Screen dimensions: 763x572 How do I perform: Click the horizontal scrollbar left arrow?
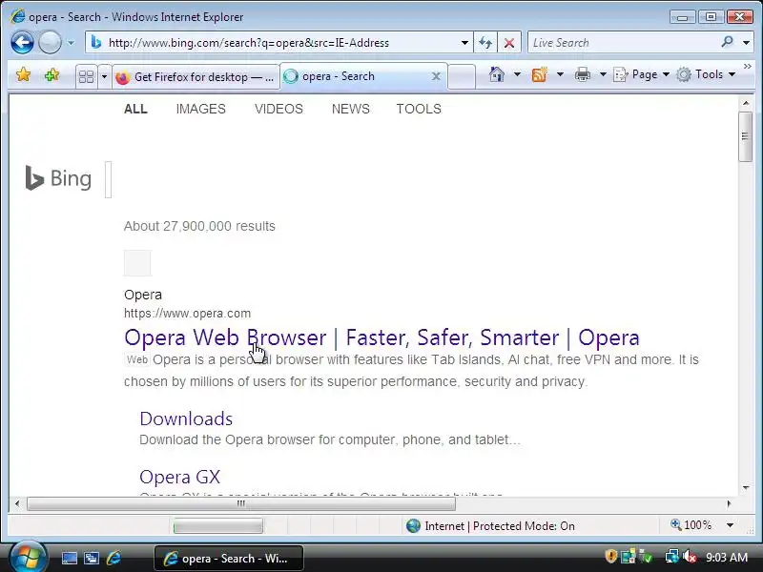[x=17, y=503]
